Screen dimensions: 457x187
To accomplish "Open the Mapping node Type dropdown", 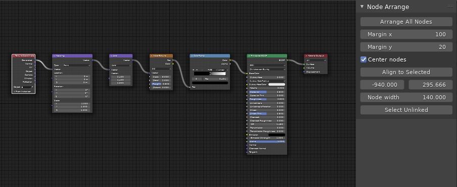I will 77,66.
